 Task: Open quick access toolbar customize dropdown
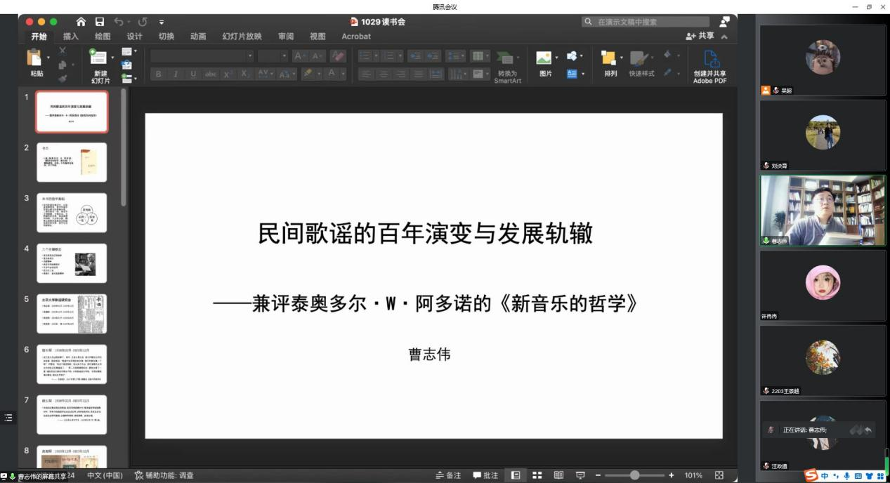[161, 22]
